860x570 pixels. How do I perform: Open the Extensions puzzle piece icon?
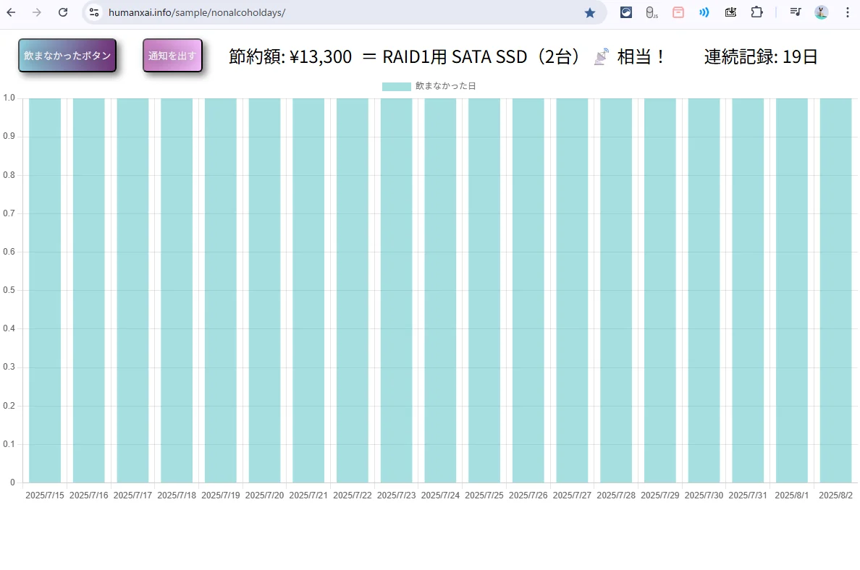pyautogui.click(x=756, y=12)
